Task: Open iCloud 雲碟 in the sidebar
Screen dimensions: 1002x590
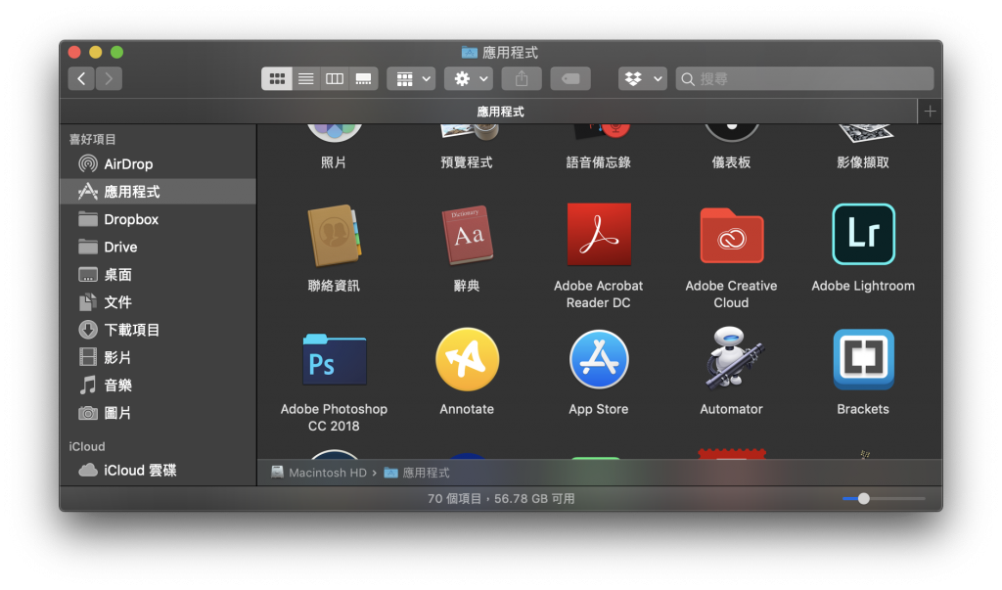Action: [x=158, y=471]
